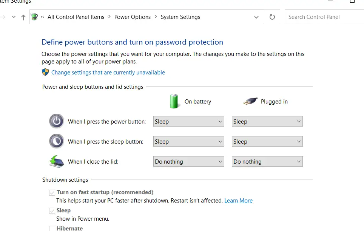The image size is (364, 232).
Task: Expand the address bar history dropdown
Action: click(256, 17)
